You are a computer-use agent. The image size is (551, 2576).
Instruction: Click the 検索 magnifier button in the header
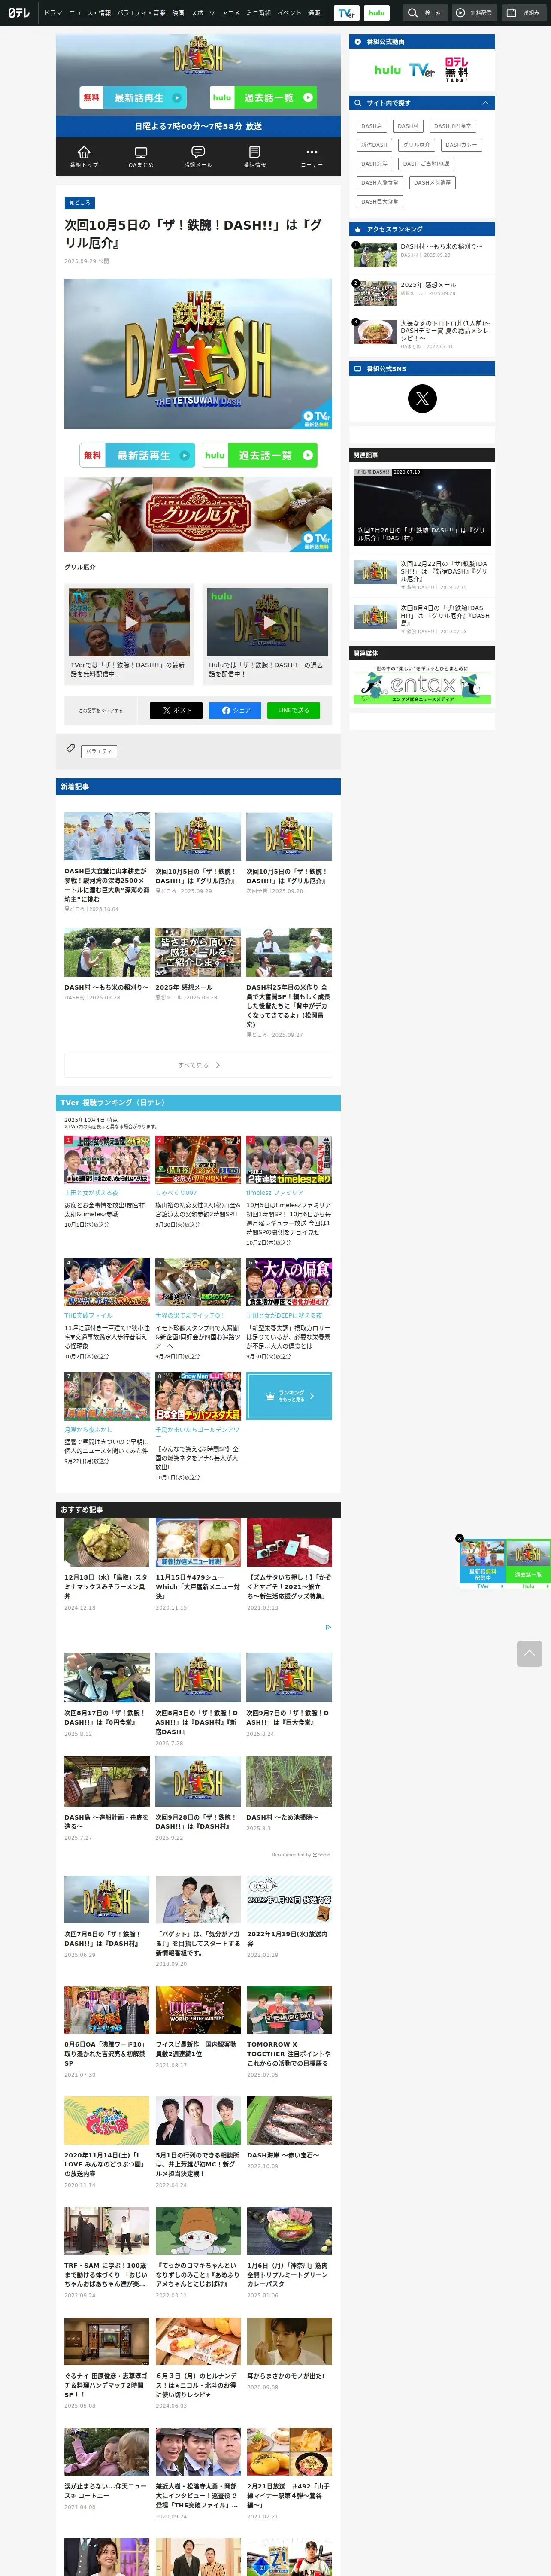pos(424,13)
